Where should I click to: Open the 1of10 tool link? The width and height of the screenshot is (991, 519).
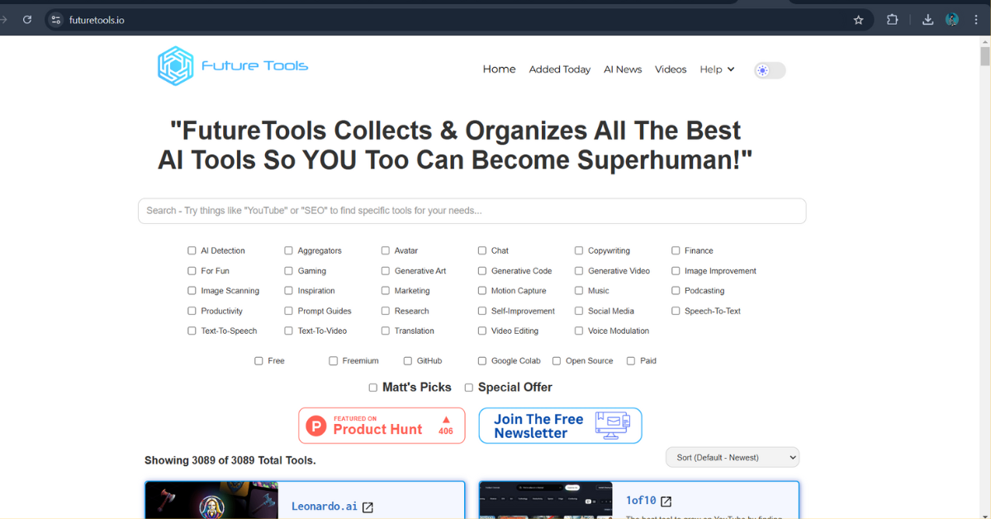pos(641,500)
